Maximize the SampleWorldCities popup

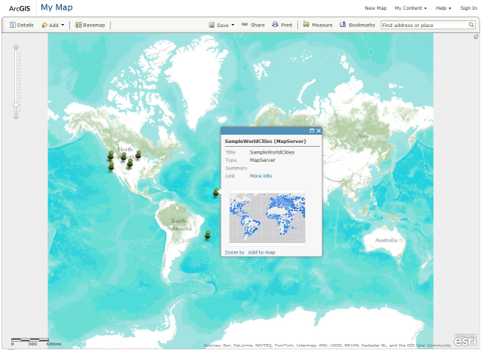(x=312, y=131)
